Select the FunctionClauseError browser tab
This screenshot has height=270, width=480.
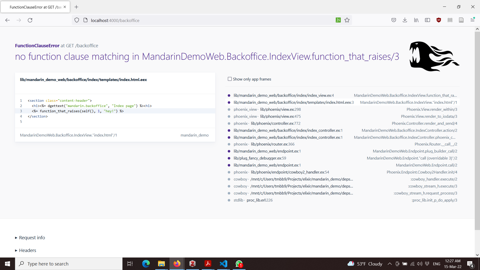(35, 7)
